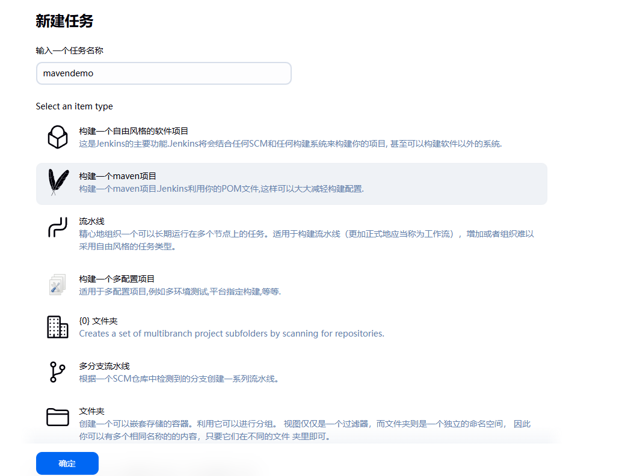Select the 多分支流水线 item title
Image resolution: width=622 pixels, height=476 pixels.
pos(104,366)
